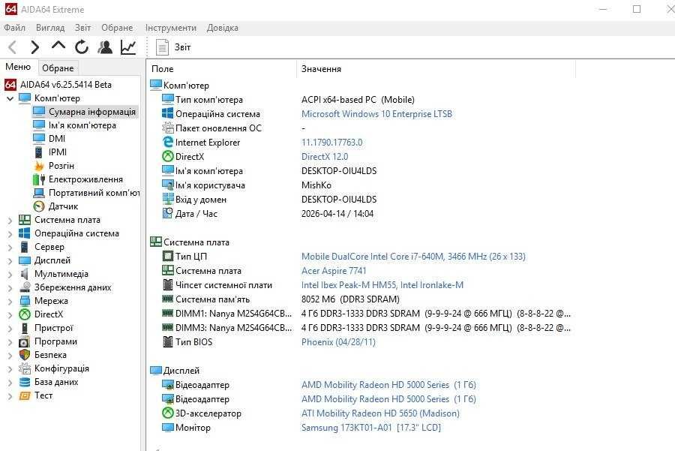Screen dimensions: 675x451
Task: Switch to the Обране sidebar tab
Action: 58,68
